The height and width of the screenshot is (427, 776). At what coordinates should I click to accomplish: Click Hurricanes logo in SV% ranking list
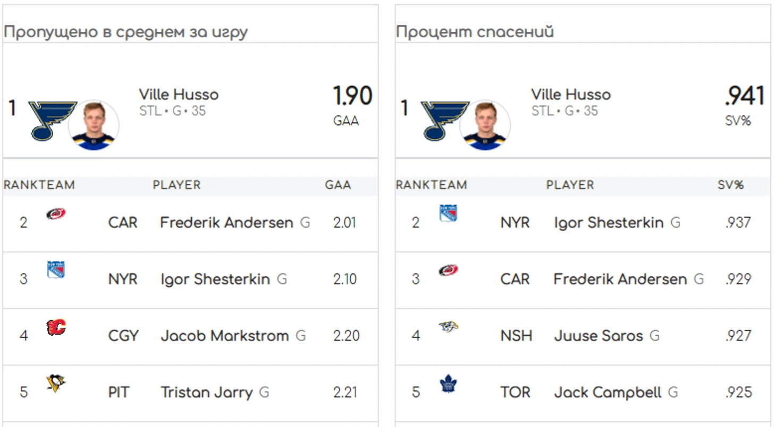tap(448, 270)
